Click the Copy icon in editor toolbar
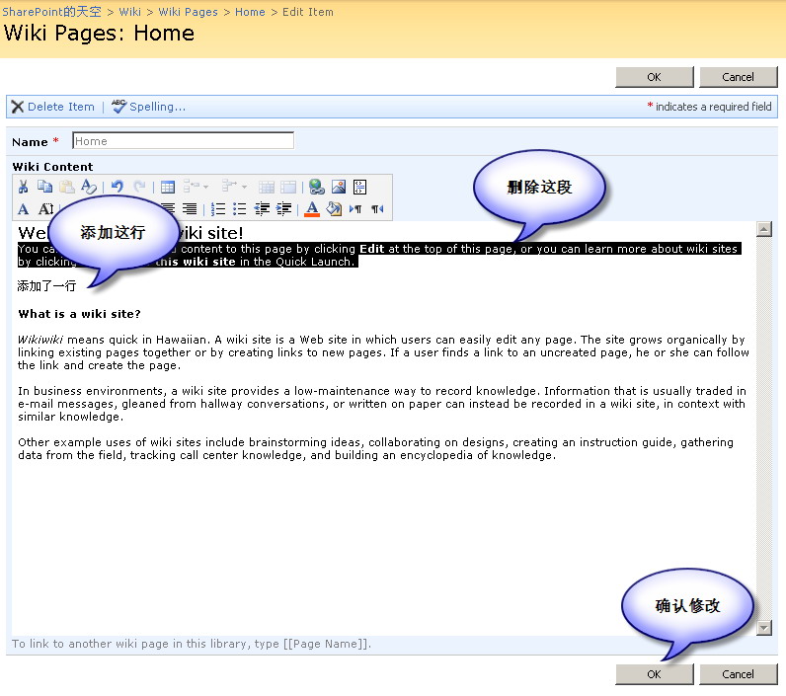This screenshot has height=696, width=786. coord(44,187)
